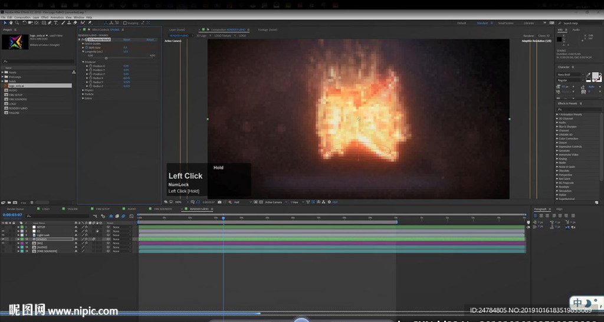
Task: Toggle the CC Particle World fx switch
Action: click(x=83, y=40)
